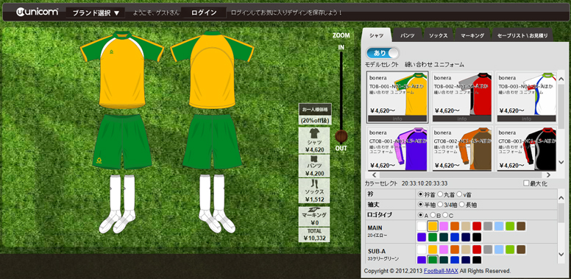571x279 pixels.
Task: Open the ブランド選択 dropdown
Action: [x=96, y=13]
